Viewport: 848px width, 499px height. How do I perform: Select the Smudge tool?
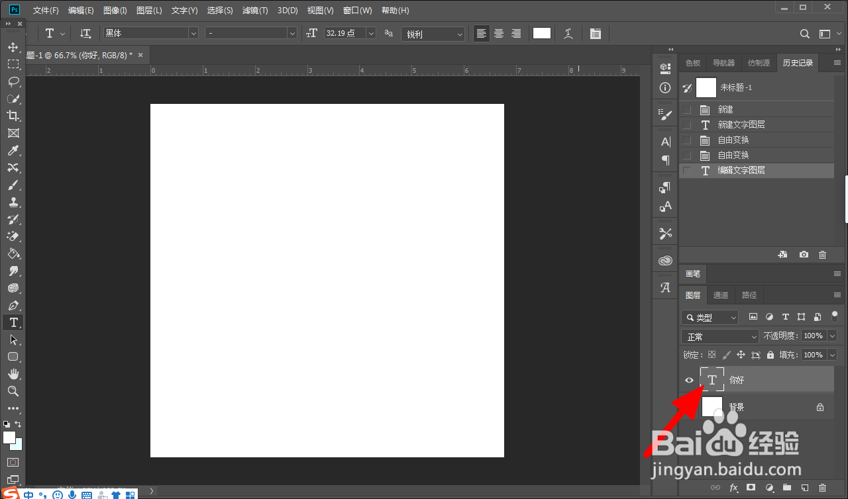13,271
